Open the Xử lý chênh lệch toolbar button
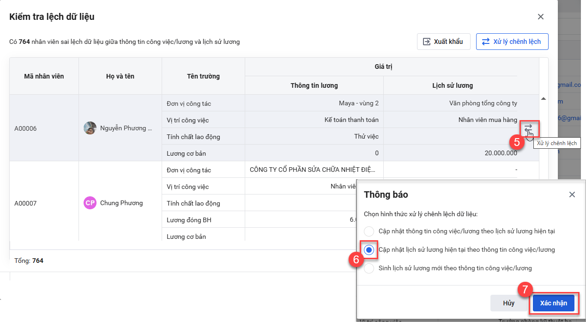 coord(512,42)
